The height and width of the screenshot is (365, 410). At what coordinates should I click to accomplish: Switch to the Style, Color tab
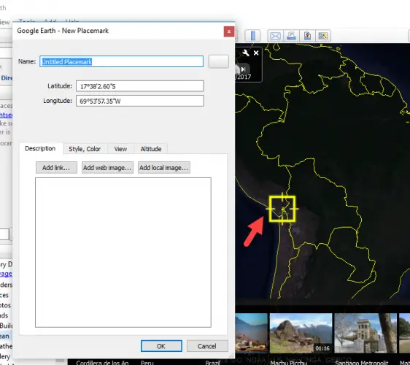pyautogui.click(x=85, y=149)
